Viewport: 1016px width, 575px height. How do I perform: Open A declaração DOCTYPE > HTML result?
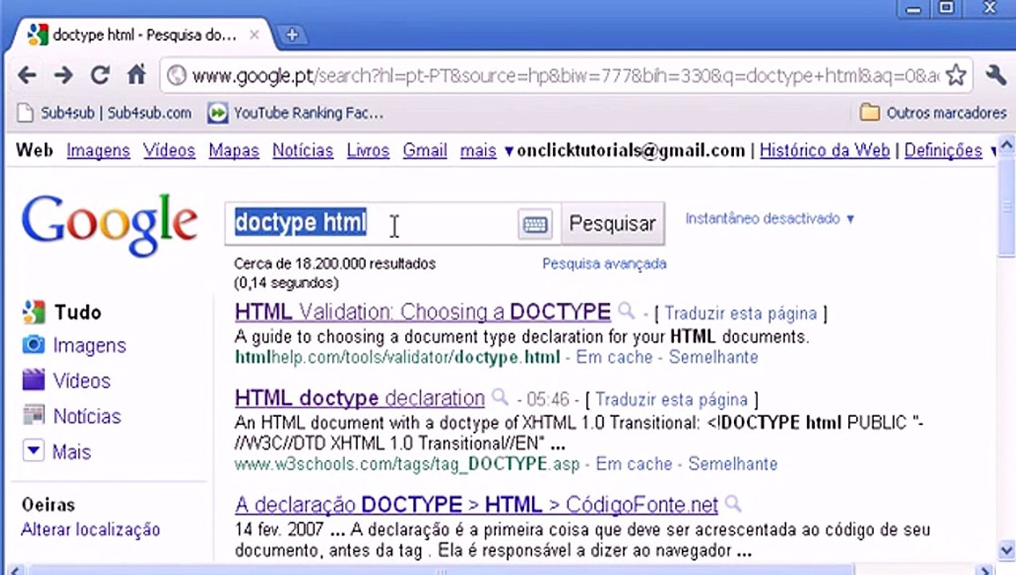(x=476, y=505)
